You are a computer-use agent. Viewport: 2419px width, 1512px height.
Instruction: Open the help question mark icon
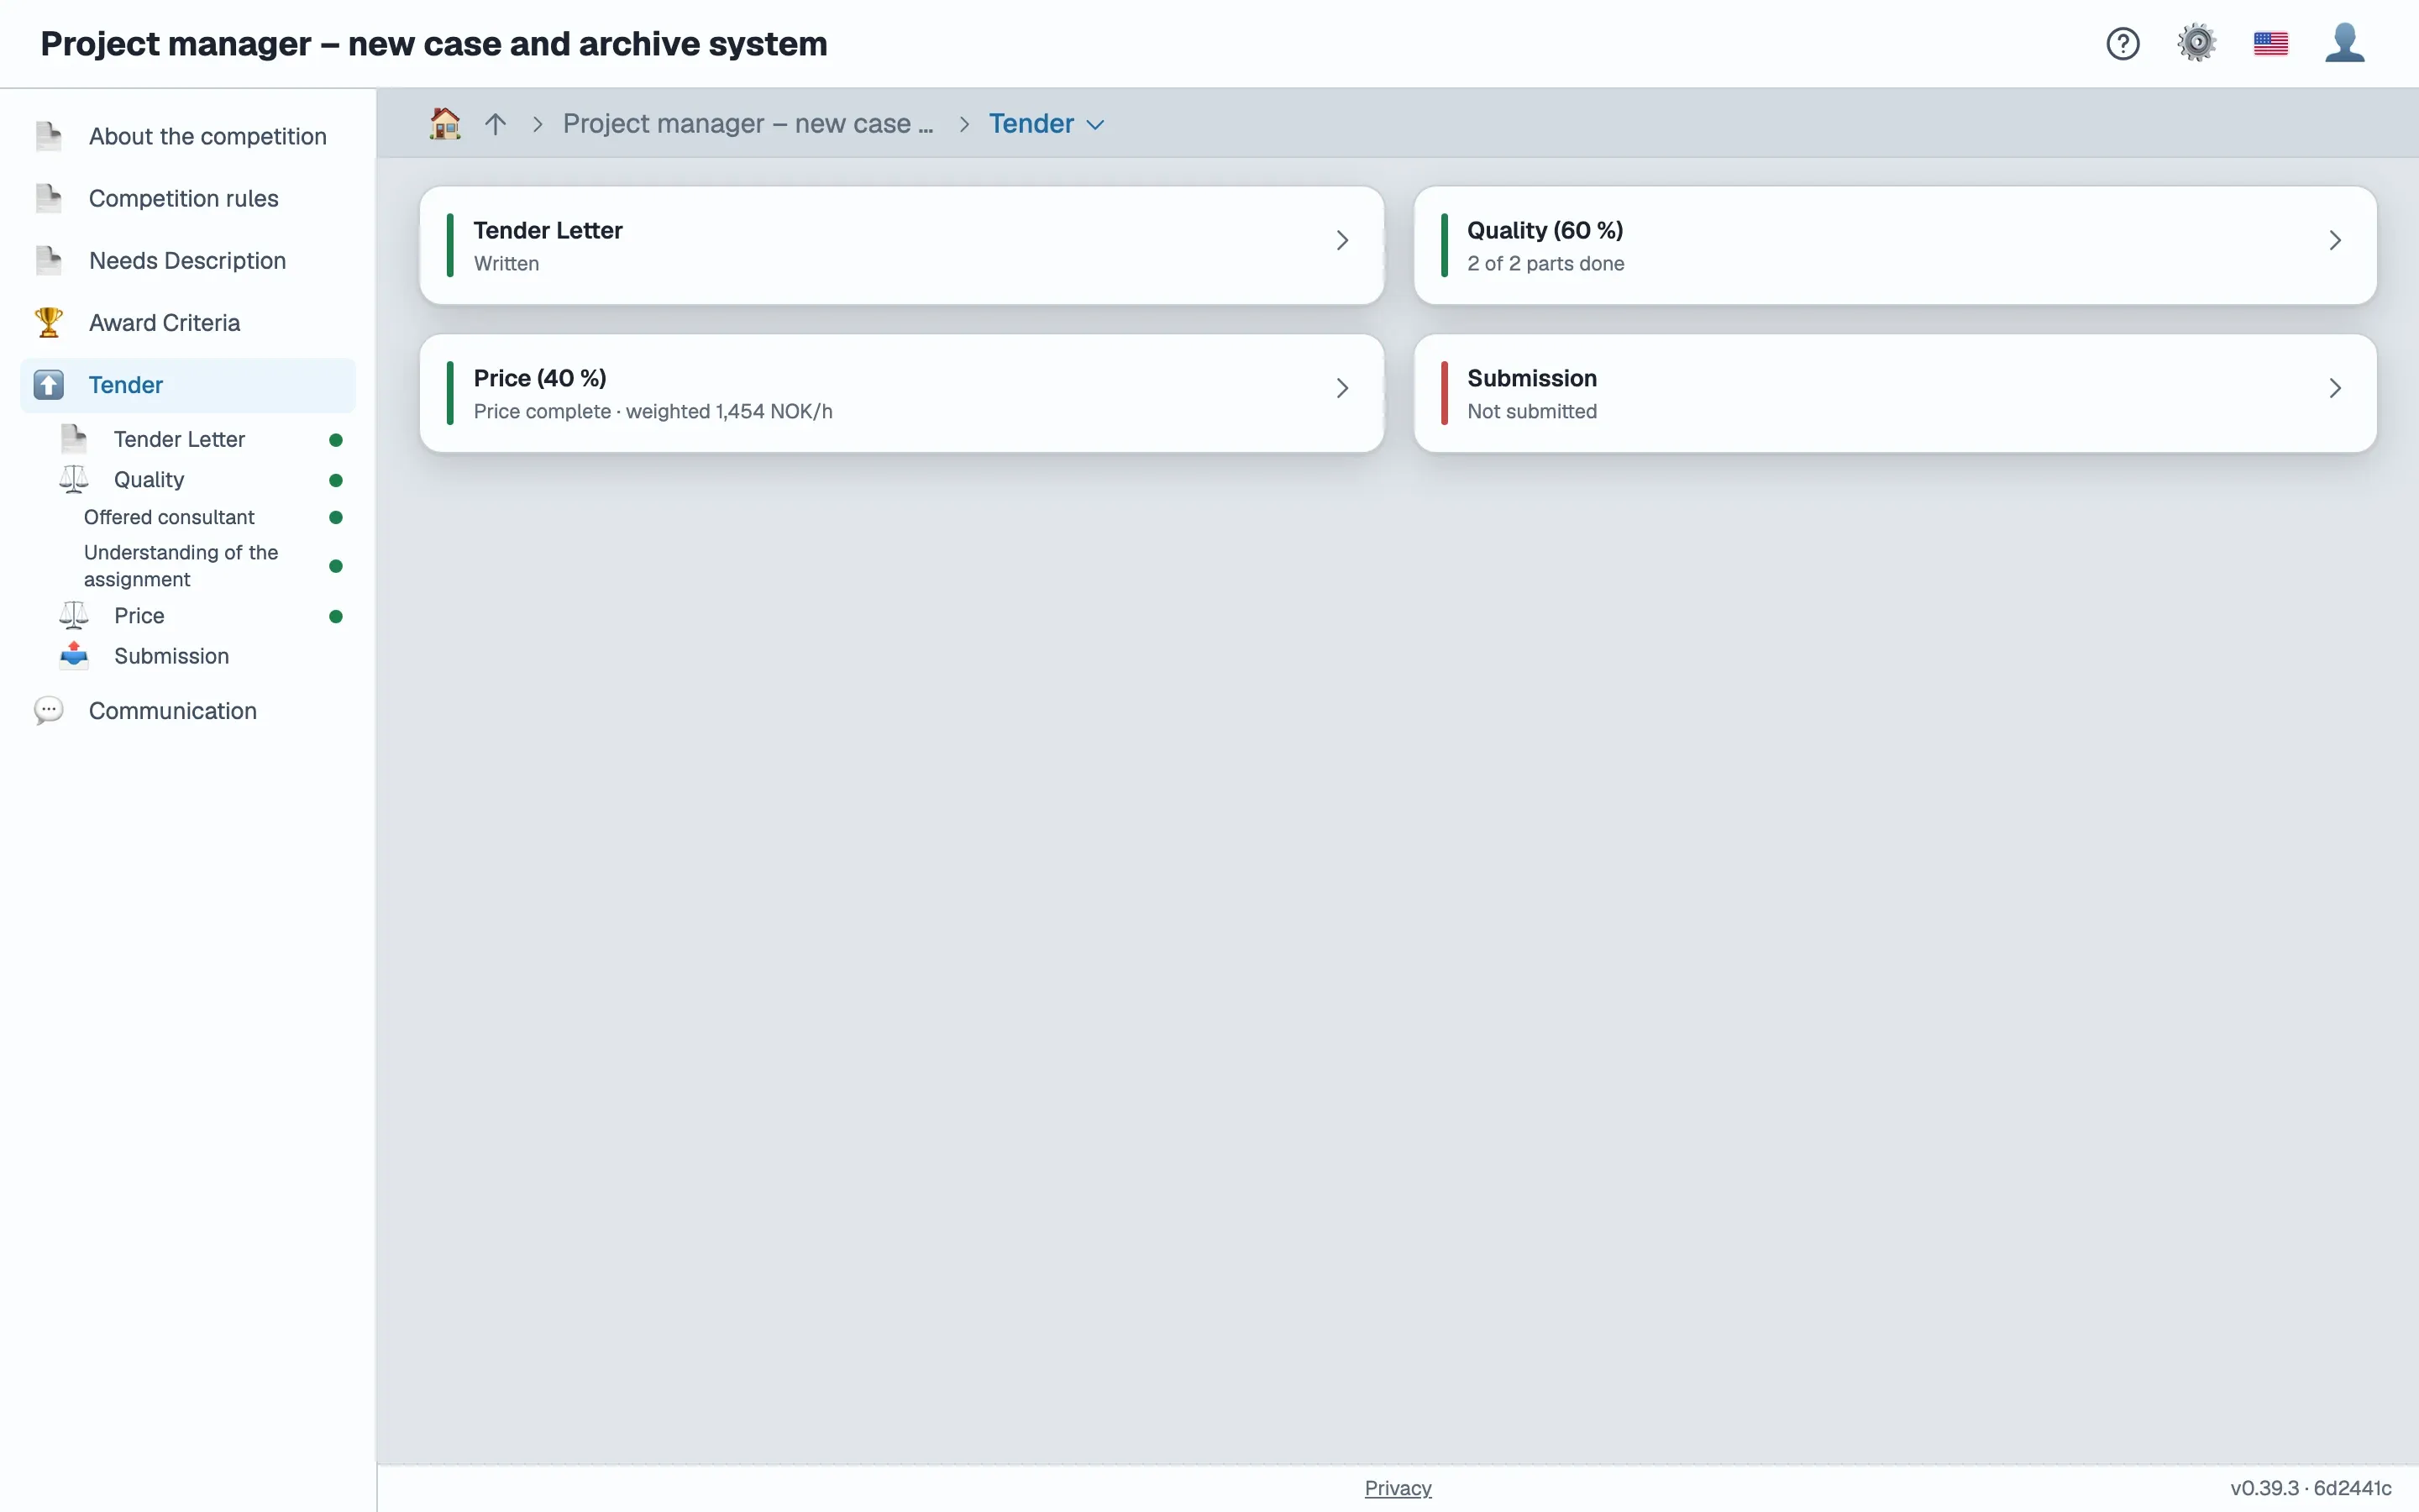click(x=2123, y=44)
